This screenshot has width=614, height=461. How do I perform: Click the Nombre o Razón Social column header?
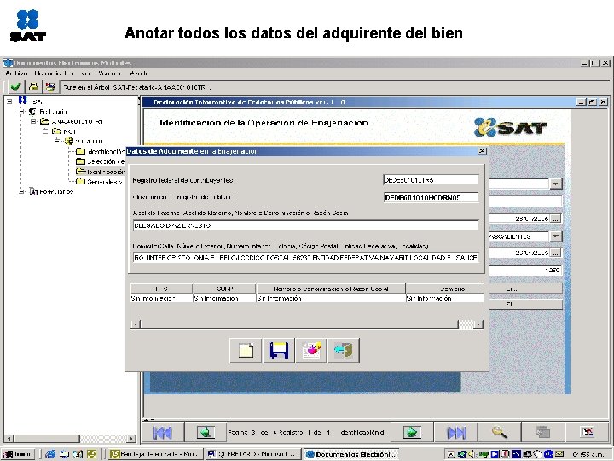coord(331,289)
